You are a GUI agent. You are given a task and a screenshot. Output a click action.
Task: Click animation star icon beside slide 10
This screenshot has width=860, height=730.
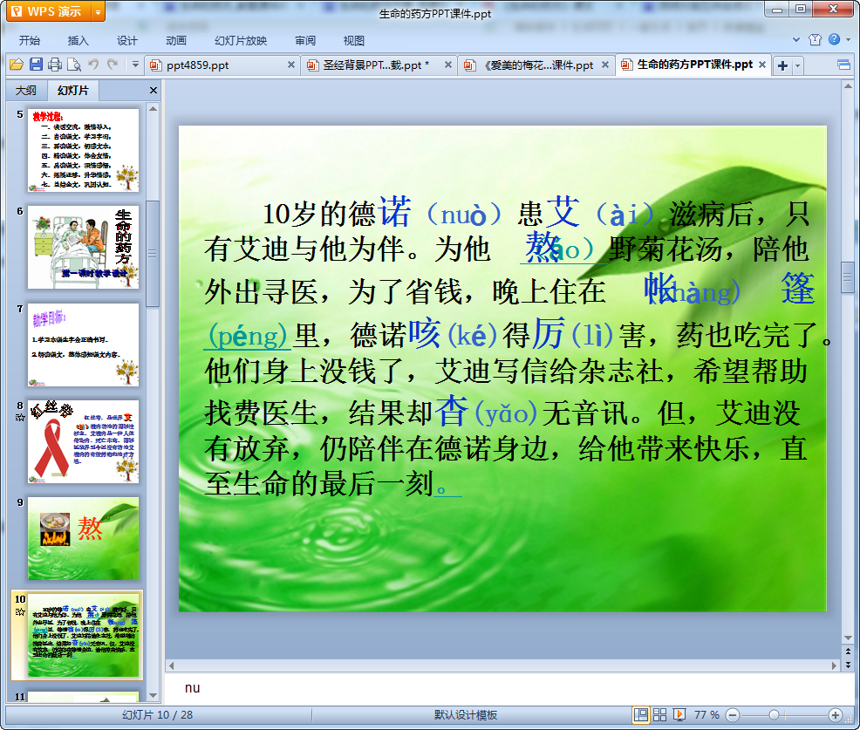(20, 611)
